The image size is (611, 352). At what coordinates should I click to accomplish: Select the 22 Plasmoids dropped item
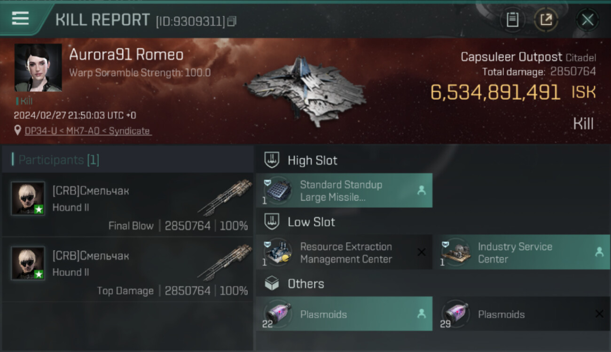tap(344, 314)
